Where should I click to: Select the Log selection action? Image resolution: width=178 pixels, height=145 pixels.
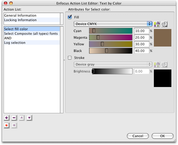32,43
